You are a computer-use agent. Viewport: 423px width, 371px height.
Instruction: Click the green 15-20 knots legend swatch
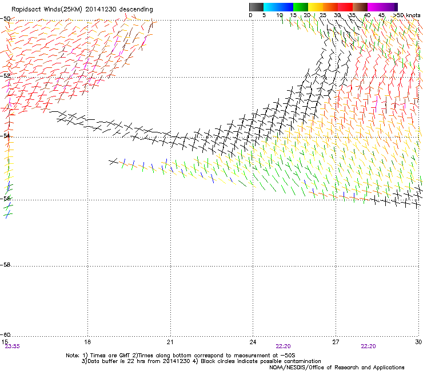point(301,7)
